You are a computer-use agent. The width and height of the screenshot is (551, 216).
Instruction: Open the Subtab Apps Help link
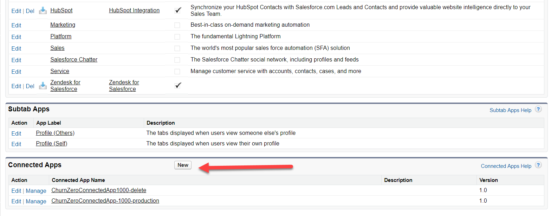[510, 110]
